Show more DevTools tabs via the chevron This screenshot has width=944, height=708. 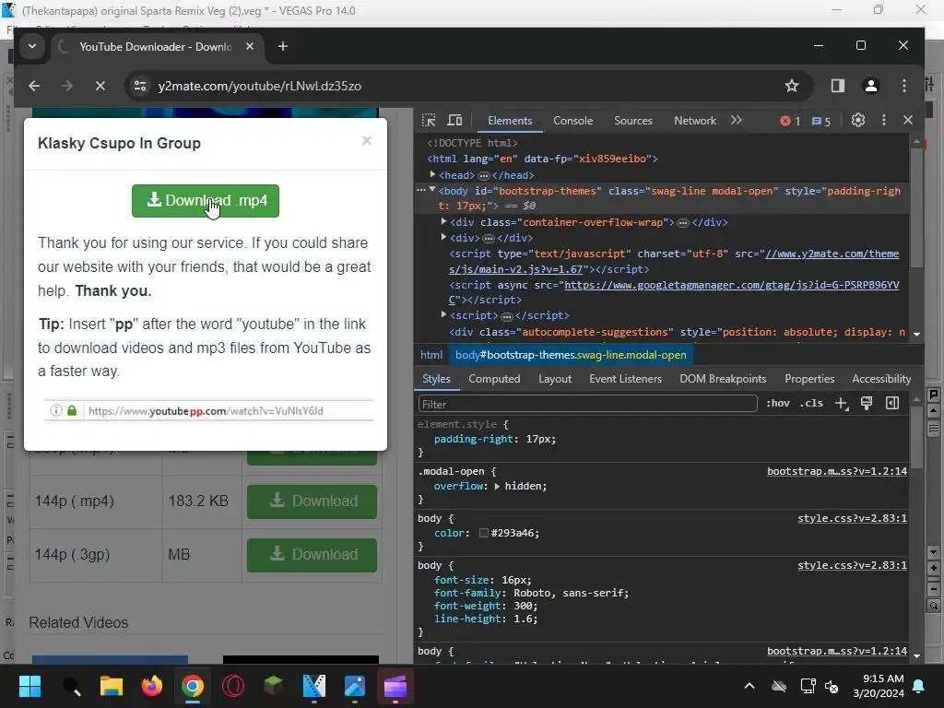pos(737,121)
